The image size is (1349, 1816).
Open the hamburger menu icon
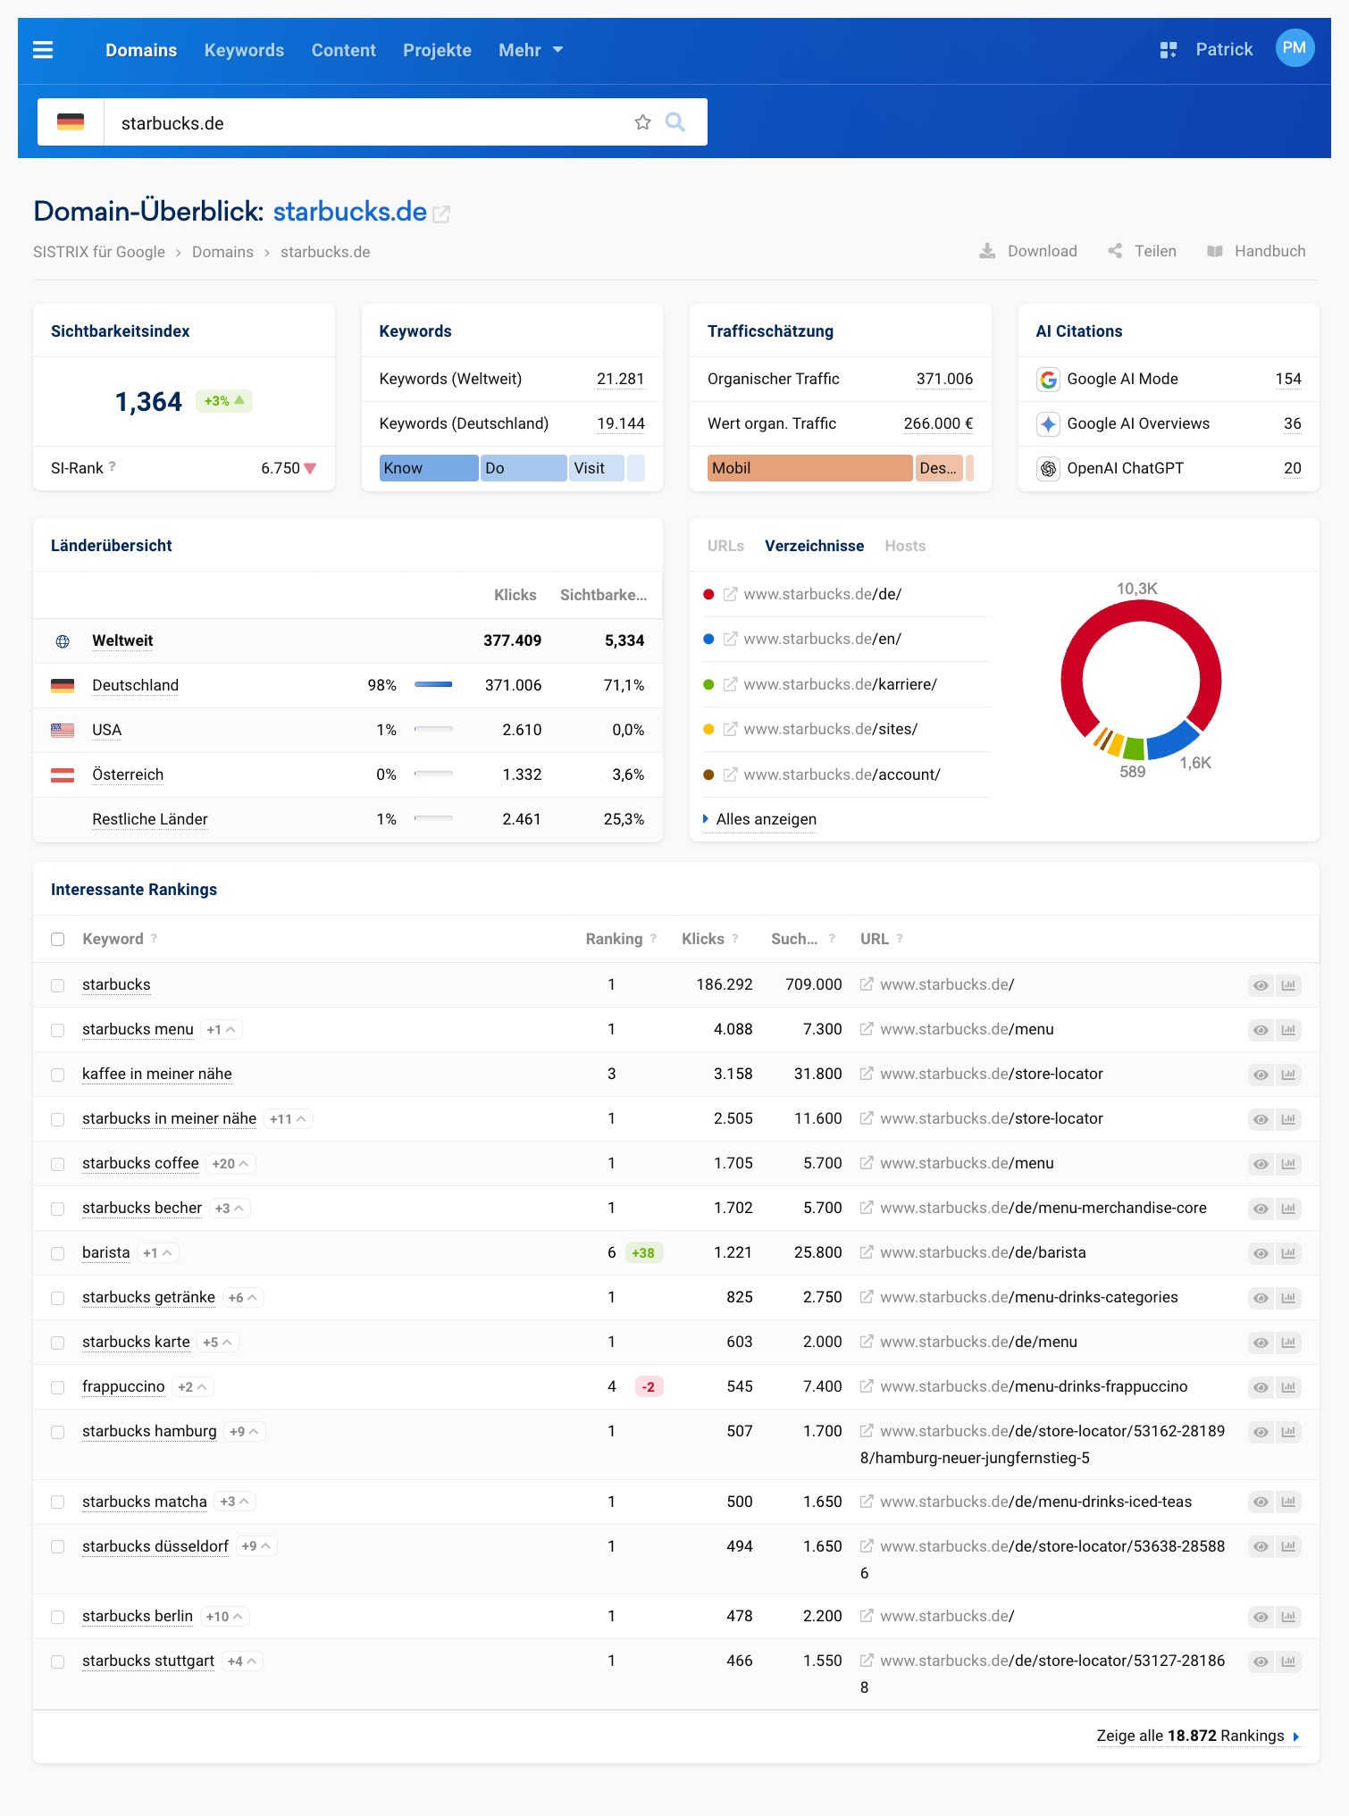pos(43,50)
